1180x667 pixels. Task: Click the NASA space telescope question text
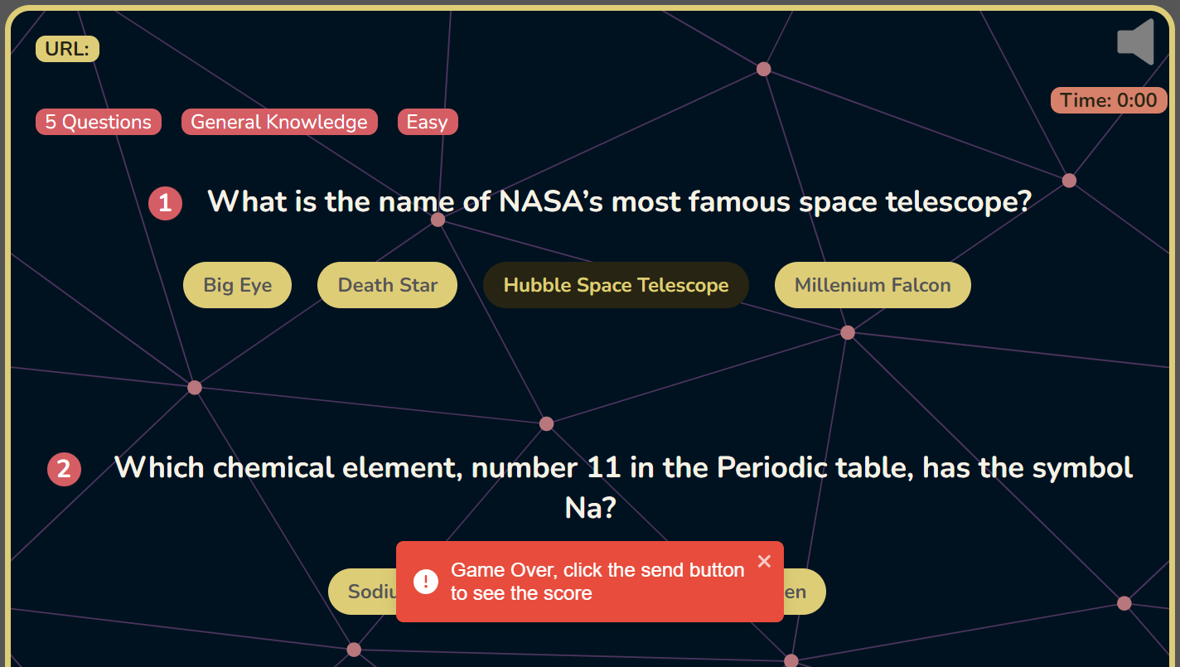pyautogui.click(x=618, y=201)
